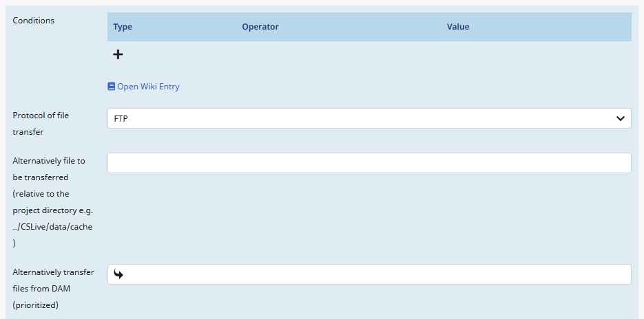Click the (prioritized) note text
The image size is (644, 319).
(x=35, y=305)
